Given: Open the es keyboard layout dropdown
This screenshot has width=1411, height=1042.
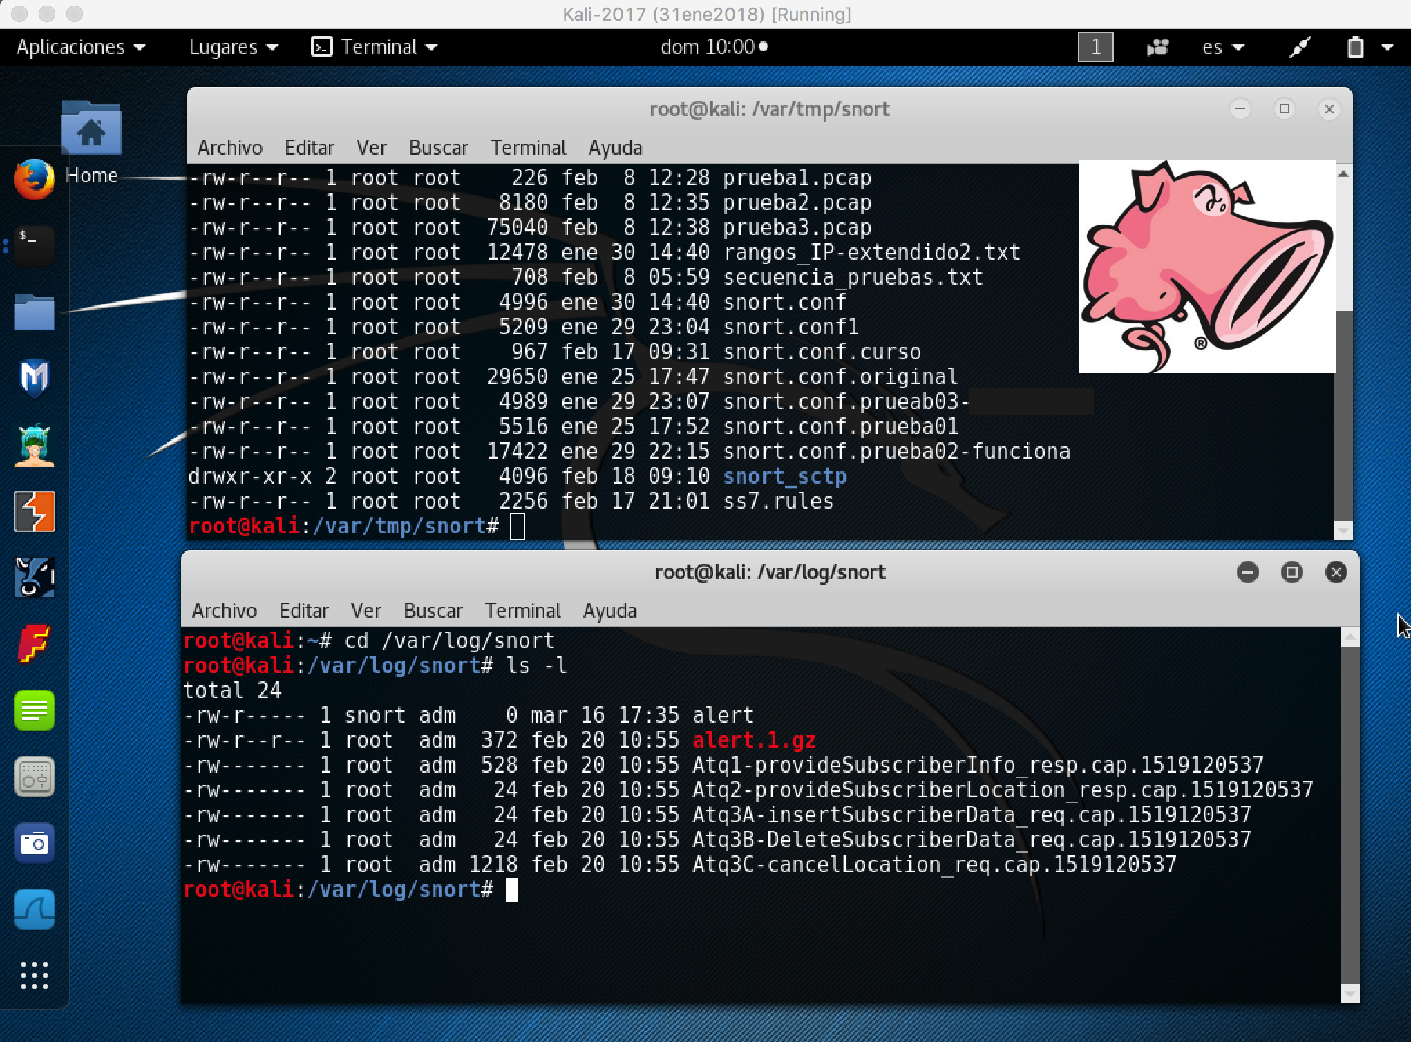Looking at the screenshot, I should 1223,47.
